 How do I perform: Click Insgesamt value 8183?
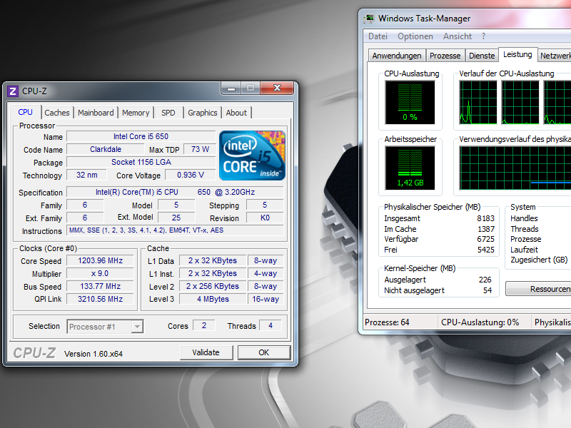coord(485,218)
